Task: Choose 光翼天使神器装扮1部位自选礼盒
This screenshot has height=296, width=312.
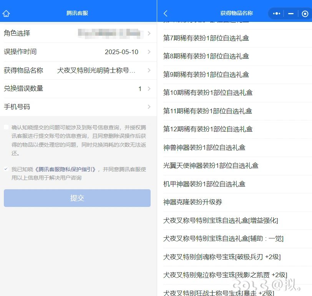Action: (211, 165)
